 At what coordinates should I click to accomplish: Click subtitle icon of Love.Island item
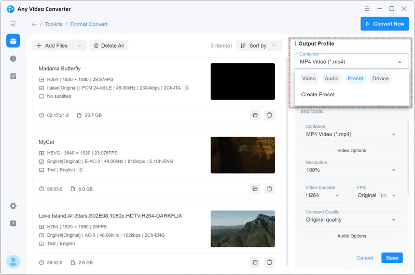point(41,243)
